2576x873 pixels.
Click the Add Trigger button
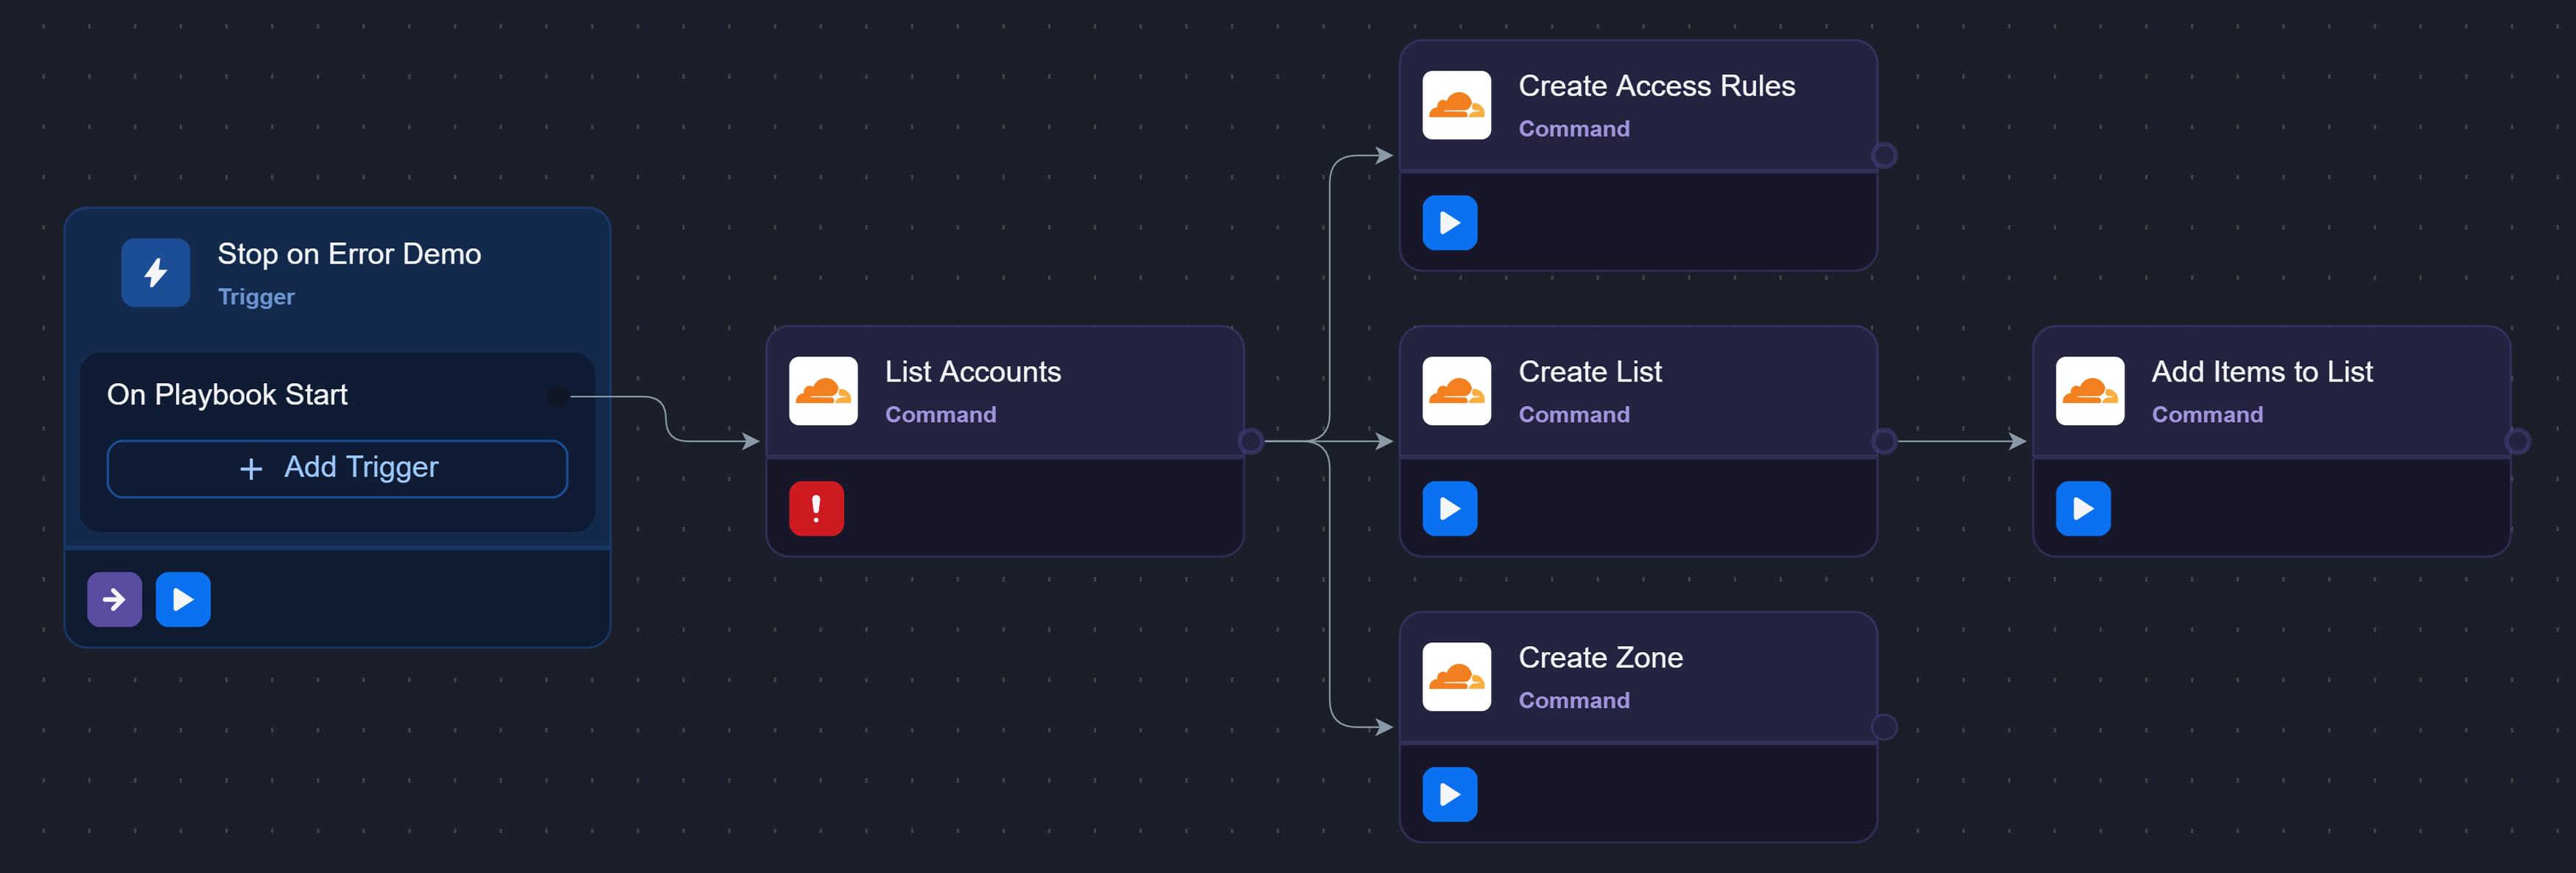pyautogui.click(x=337, y=468)
